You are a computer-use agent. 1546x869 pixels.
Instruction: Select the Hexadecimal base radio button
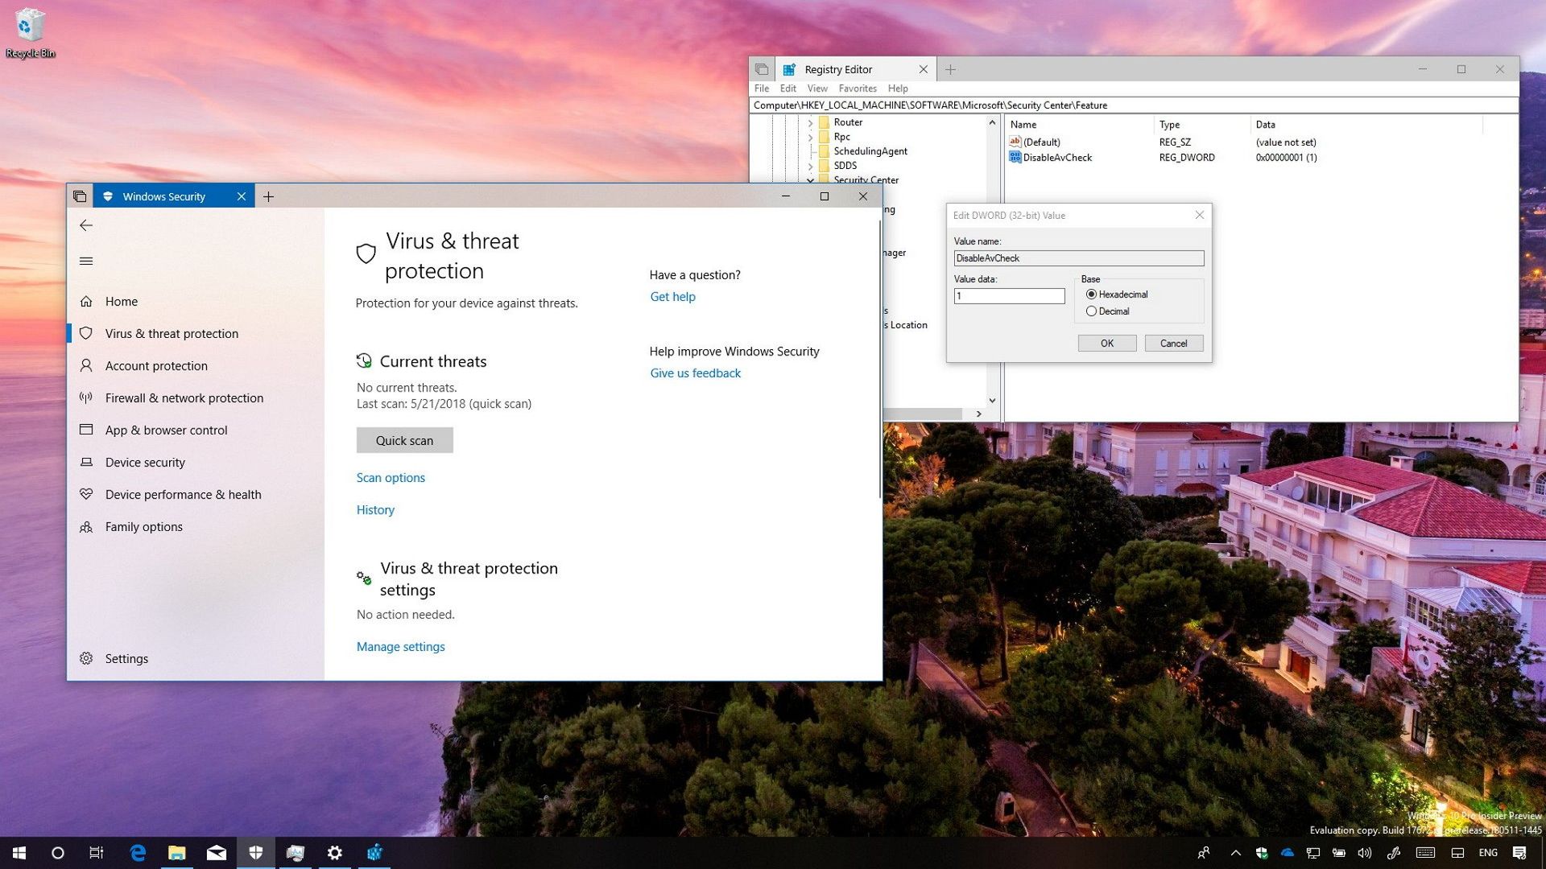click(x=1092, y=294)
